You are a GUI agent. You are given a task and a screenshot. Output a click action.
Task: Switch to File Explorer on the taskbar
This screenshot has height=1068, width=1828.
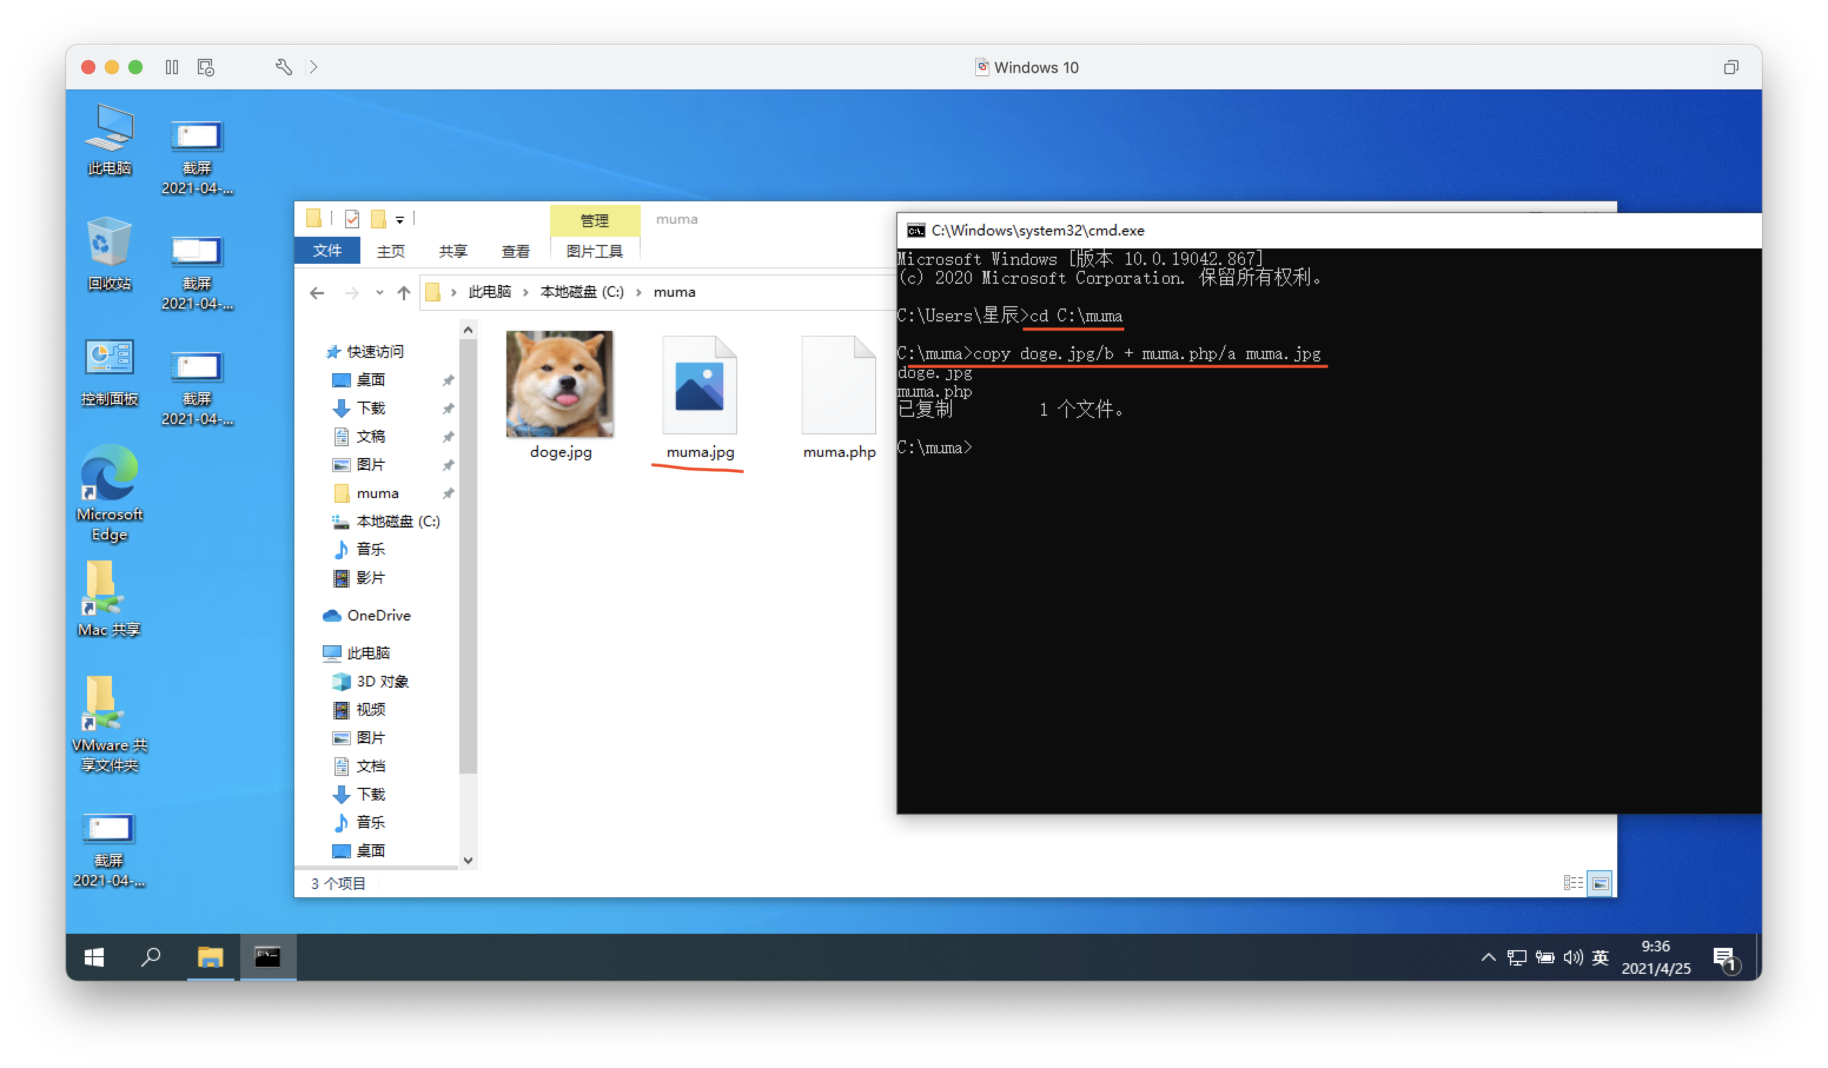(210, 958)
